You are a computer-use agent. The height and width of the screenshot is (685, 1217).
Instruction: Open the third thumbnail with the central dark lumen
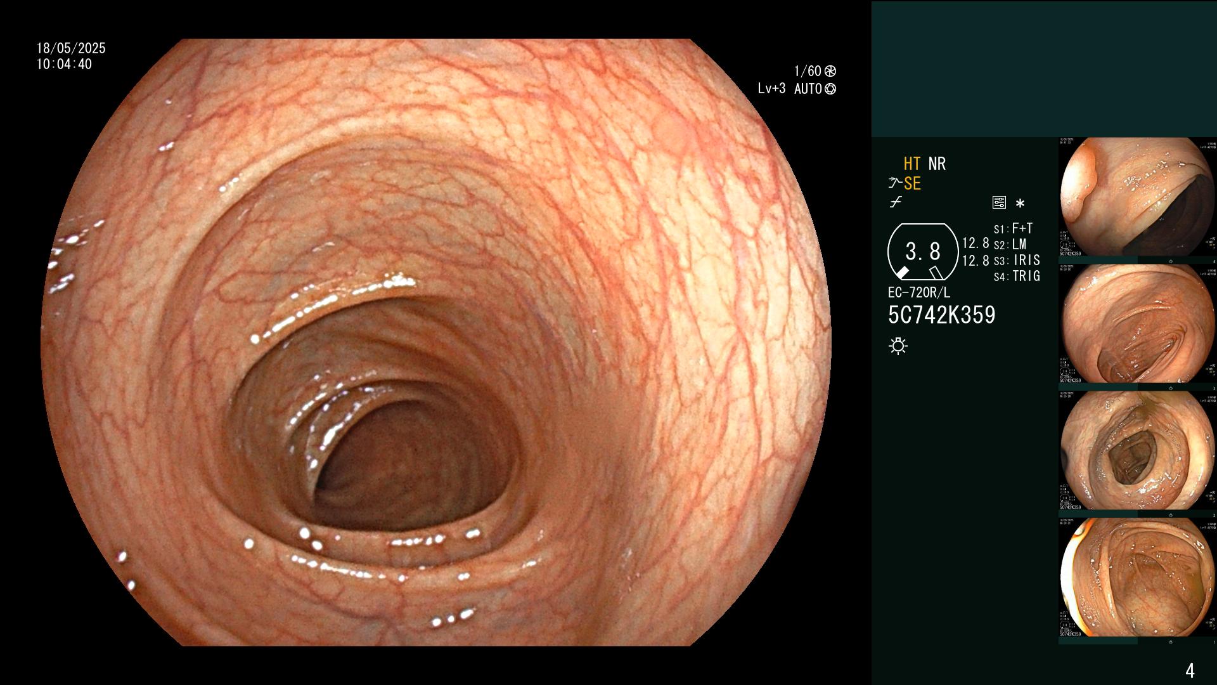pyautogui.click(x=1138, y=451)
